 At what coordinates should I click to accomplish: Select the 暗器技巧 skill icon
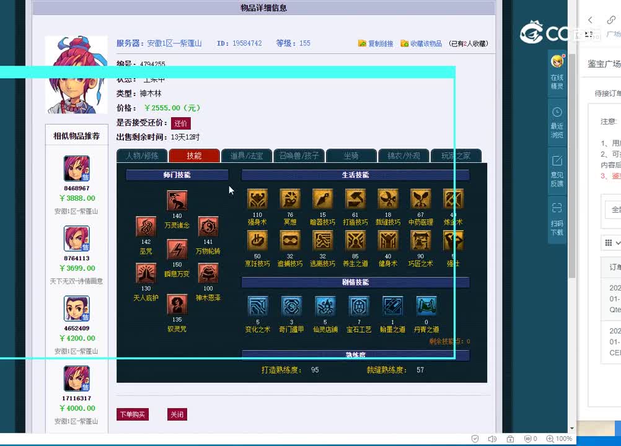(323, 199)
